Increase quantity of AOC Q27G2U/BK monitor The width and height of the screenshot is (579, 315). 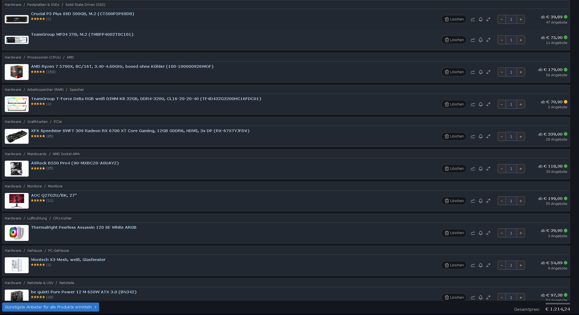(x=521, y=201)
